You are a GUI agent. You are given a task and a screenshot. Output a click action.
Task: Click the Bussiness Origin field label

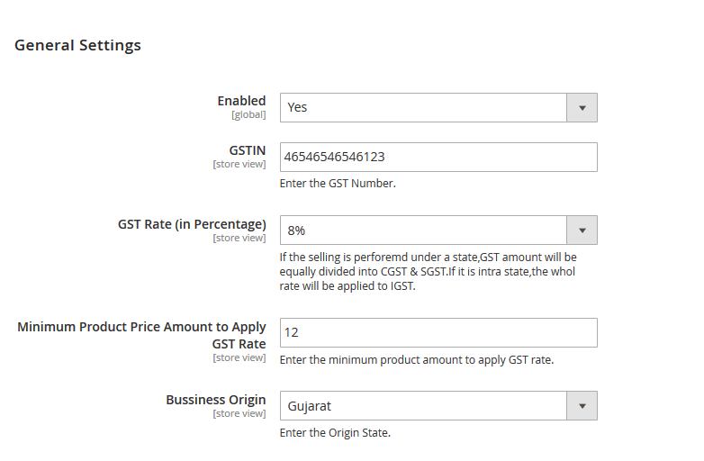pyautogui.click(x=216, y=400)
